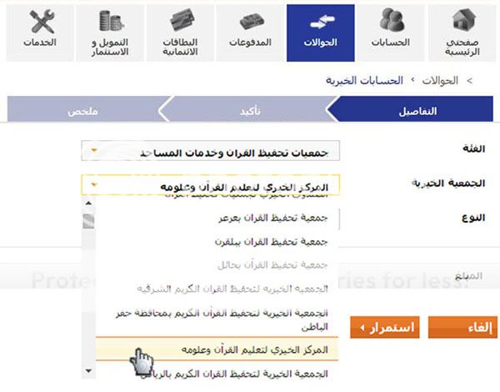Collapse the الجمعية الخيرية dropdown arrow
This screenshot has width=500, height=392.
(96, 184)
